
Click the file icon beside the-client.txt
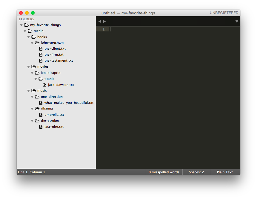(41, 48)
